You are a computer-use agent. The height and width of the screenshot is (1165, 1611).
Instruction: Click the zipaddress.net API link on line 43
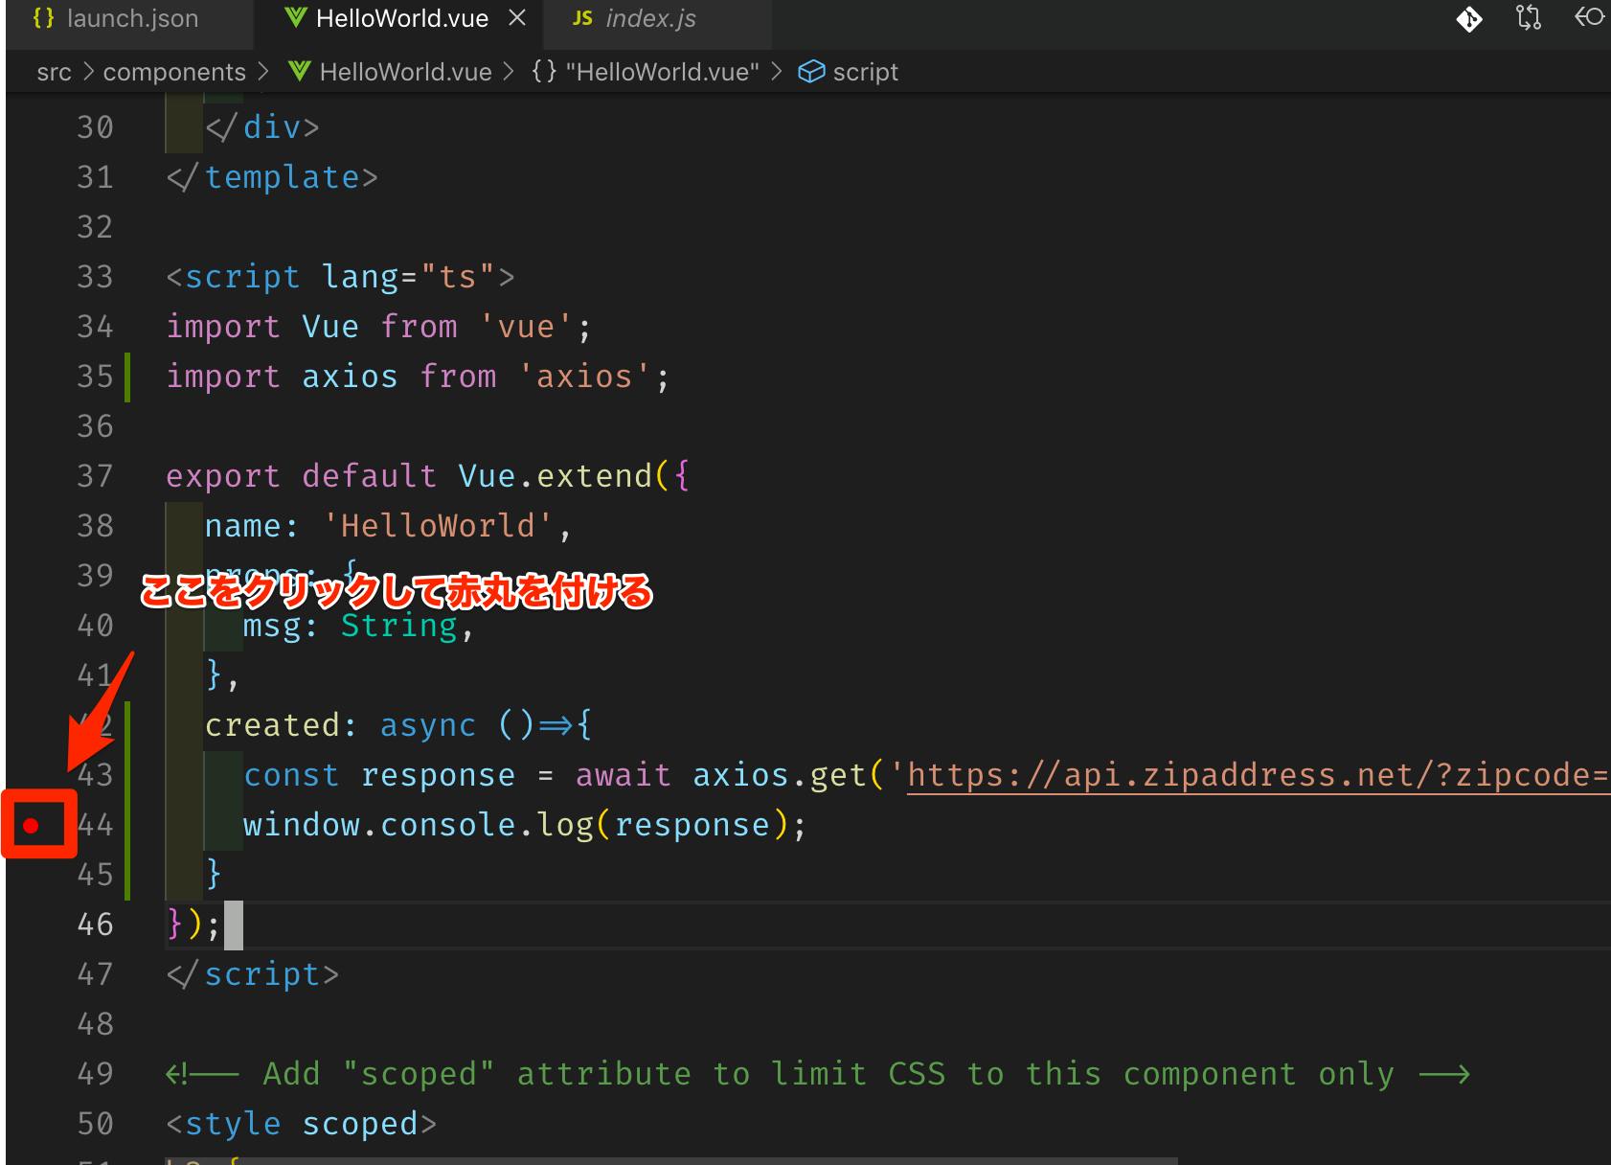[1245, 774]
